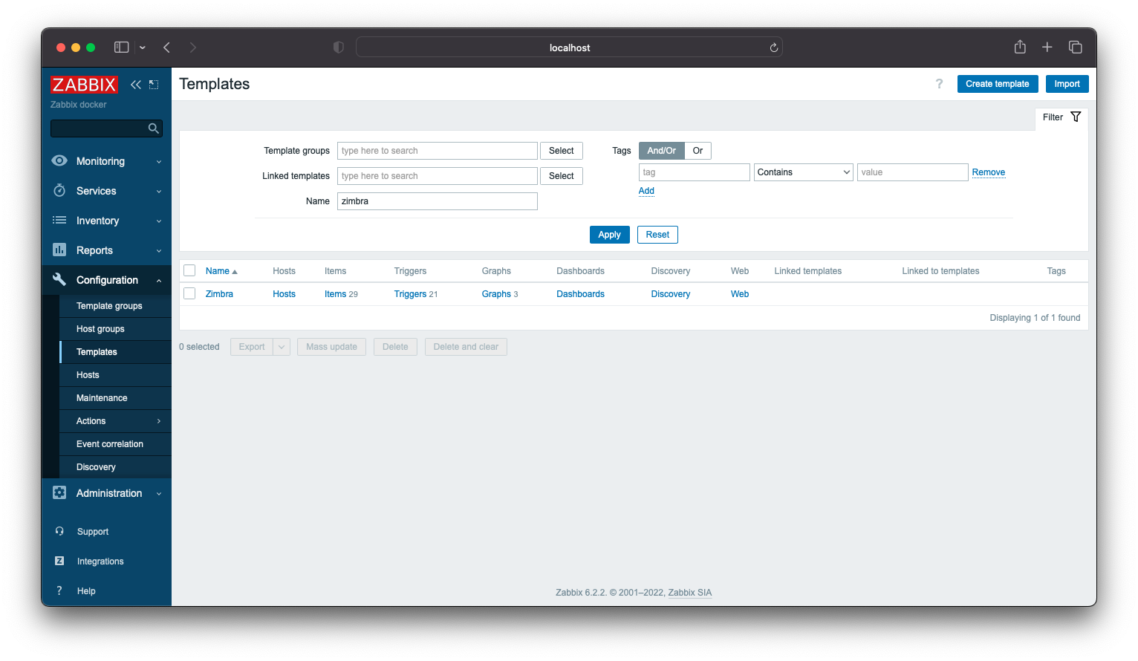Image resolution: width=1138 pixels, height=661 pixels.
Task: Expand the Export button dropdown arrow
Action: pos(281,346)
